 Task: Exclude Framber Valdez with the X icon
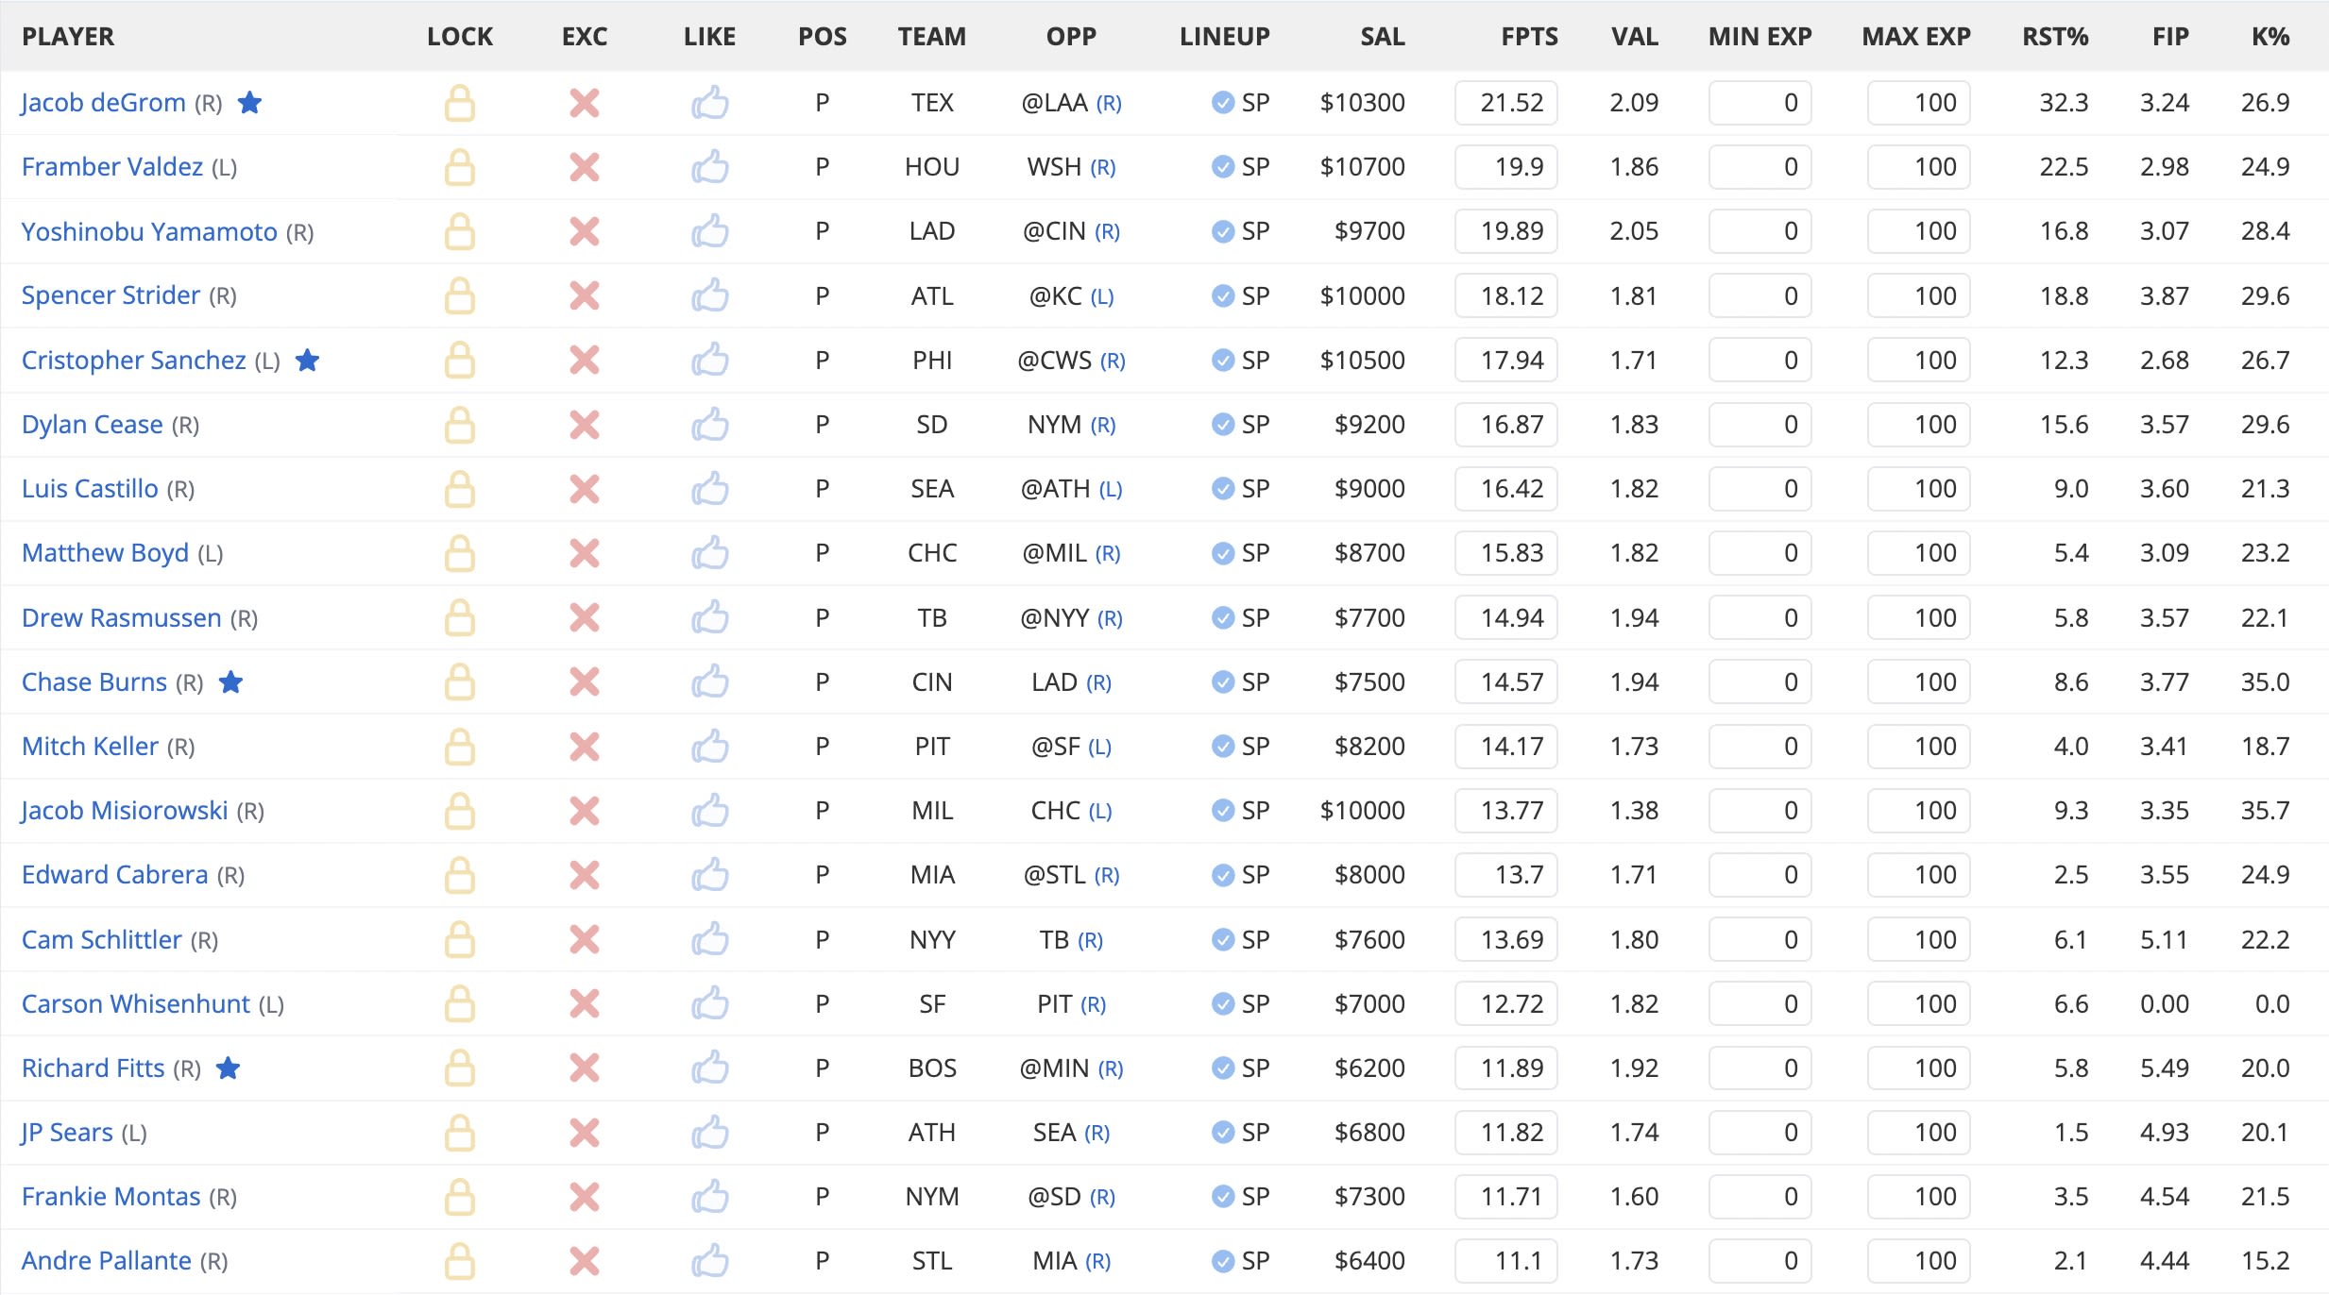pyautogui.click(x=585, y=167)
